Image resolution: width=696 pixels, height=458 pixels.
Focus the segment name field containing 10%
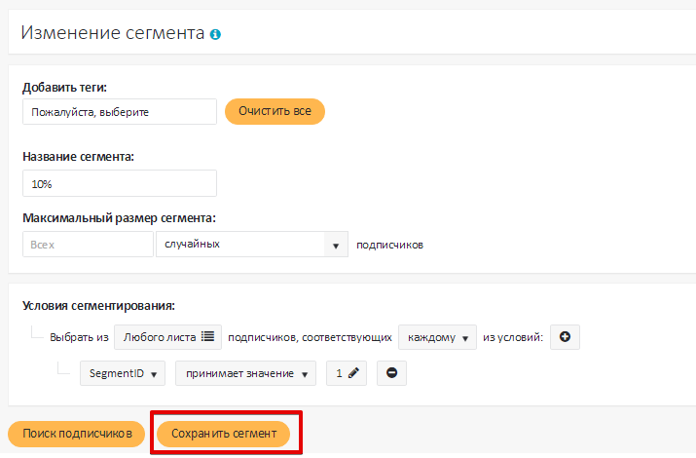[x=119, y=183]
